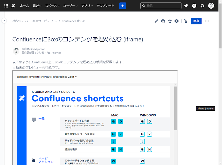Viewport: 222px width, 165px height.
Task: Click author name Kei Miyazawa
Action: pyautogui.click(x=38, y=49)
